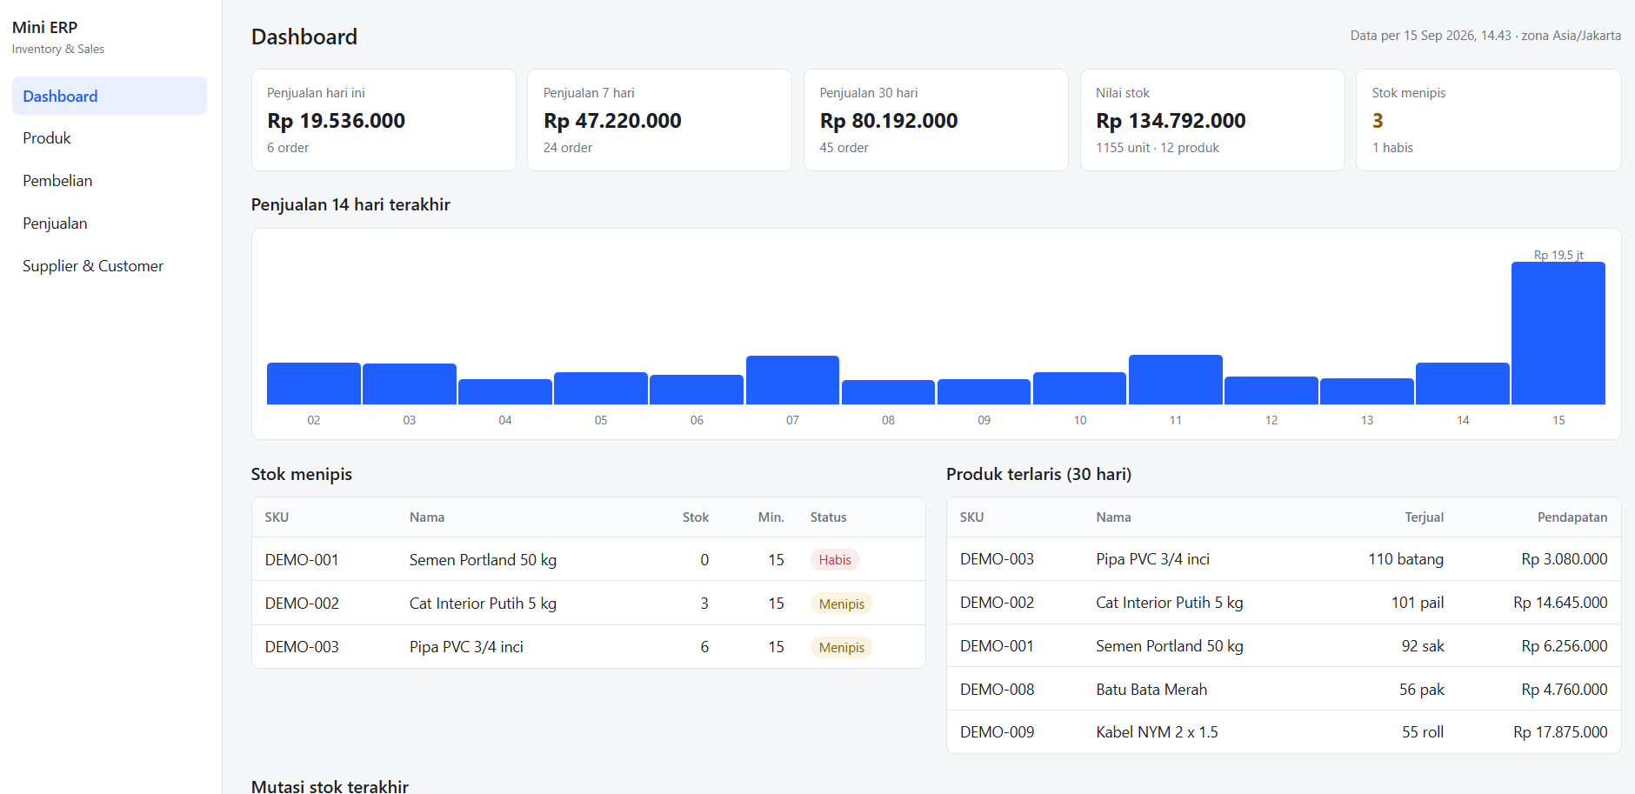Screen dimensions: 1635x794
Task: Click Menipis badge for Cat Interior Putih
Action: point(842,604)
